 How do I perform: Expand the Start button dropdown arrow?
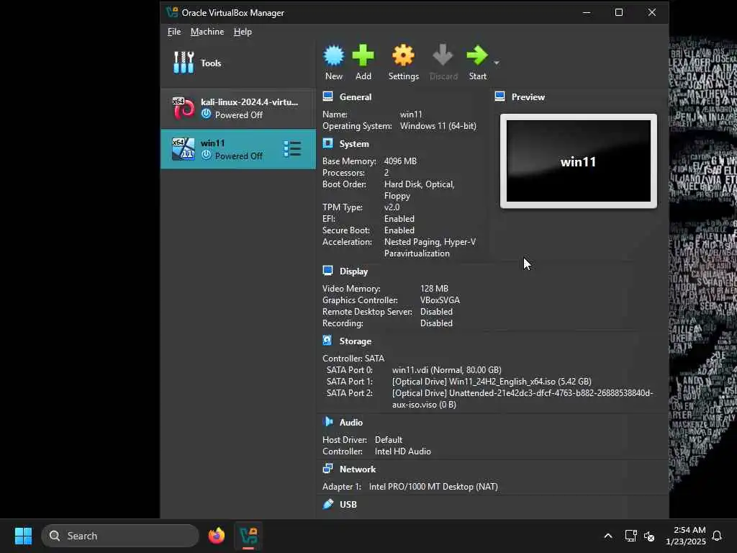497,63
